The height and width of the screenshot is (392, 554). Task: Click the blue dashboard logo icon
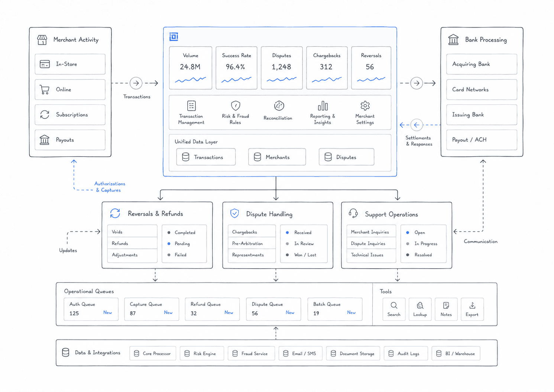174,36
